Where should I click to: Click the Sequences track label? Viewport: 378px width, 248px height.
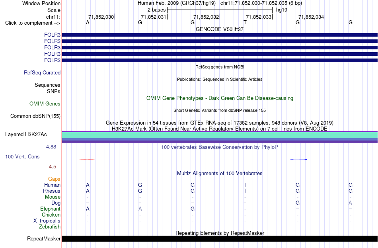click(47, 85)
